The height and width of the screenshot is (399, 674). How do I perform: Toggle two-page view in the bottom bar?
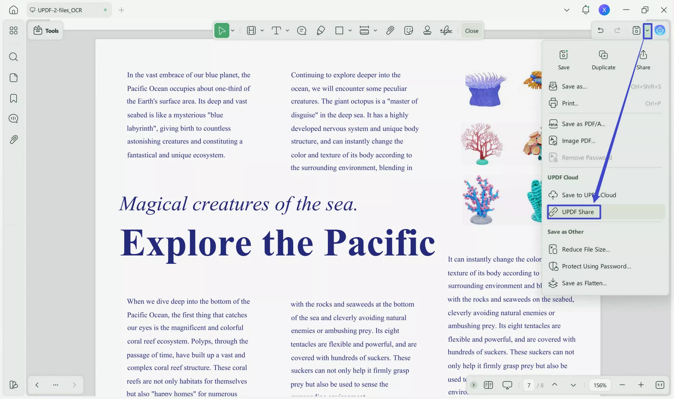(x=488, y=385)
